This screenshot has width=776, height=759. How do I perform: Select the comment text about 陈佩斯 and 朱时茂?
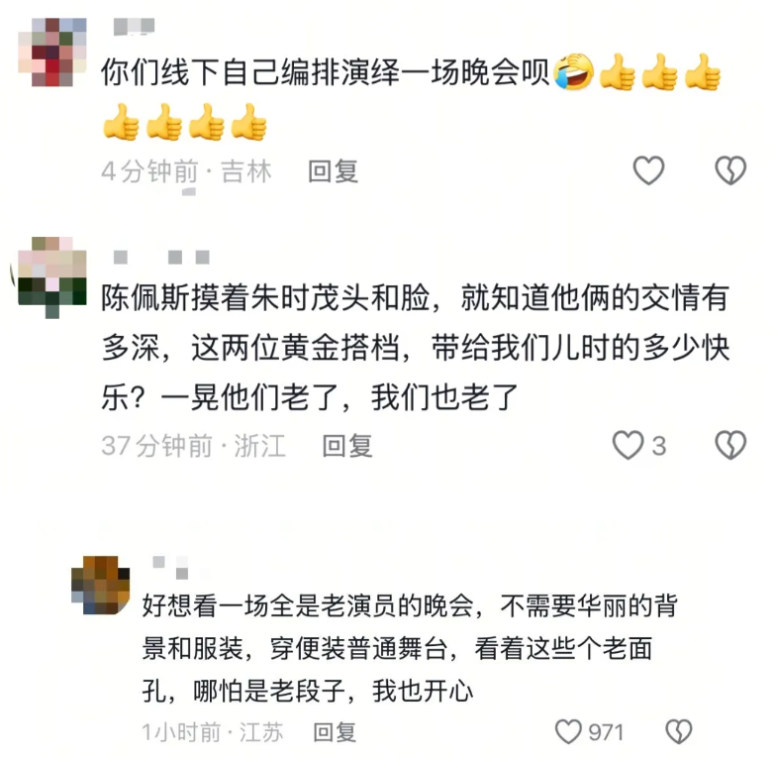416,347
